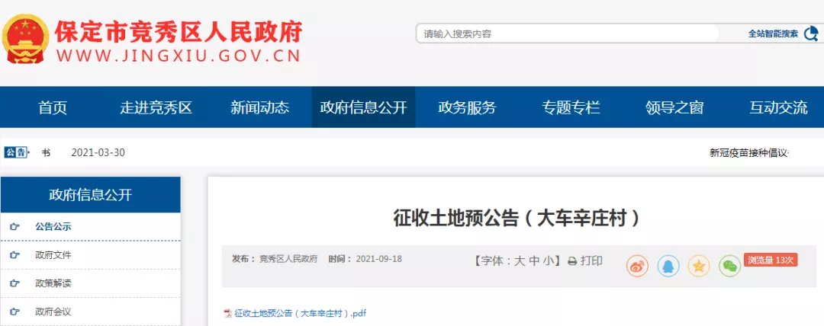
Task: Set font size to 小
Action: 549,261
